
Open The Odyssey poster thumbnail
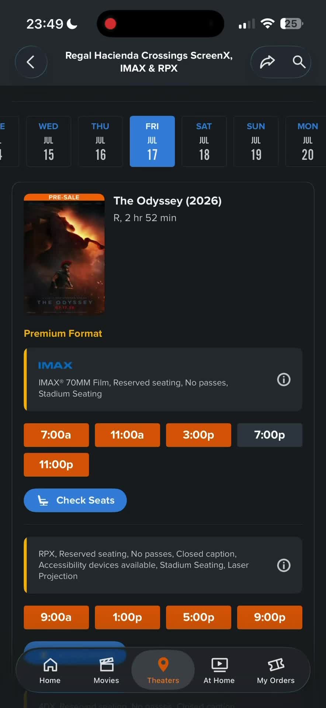[x=64, y=254]
